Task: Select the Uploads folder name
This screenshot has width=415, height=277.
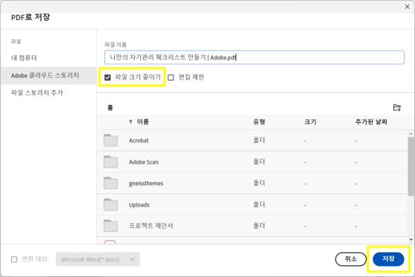Action: click(x=139, y=205)
